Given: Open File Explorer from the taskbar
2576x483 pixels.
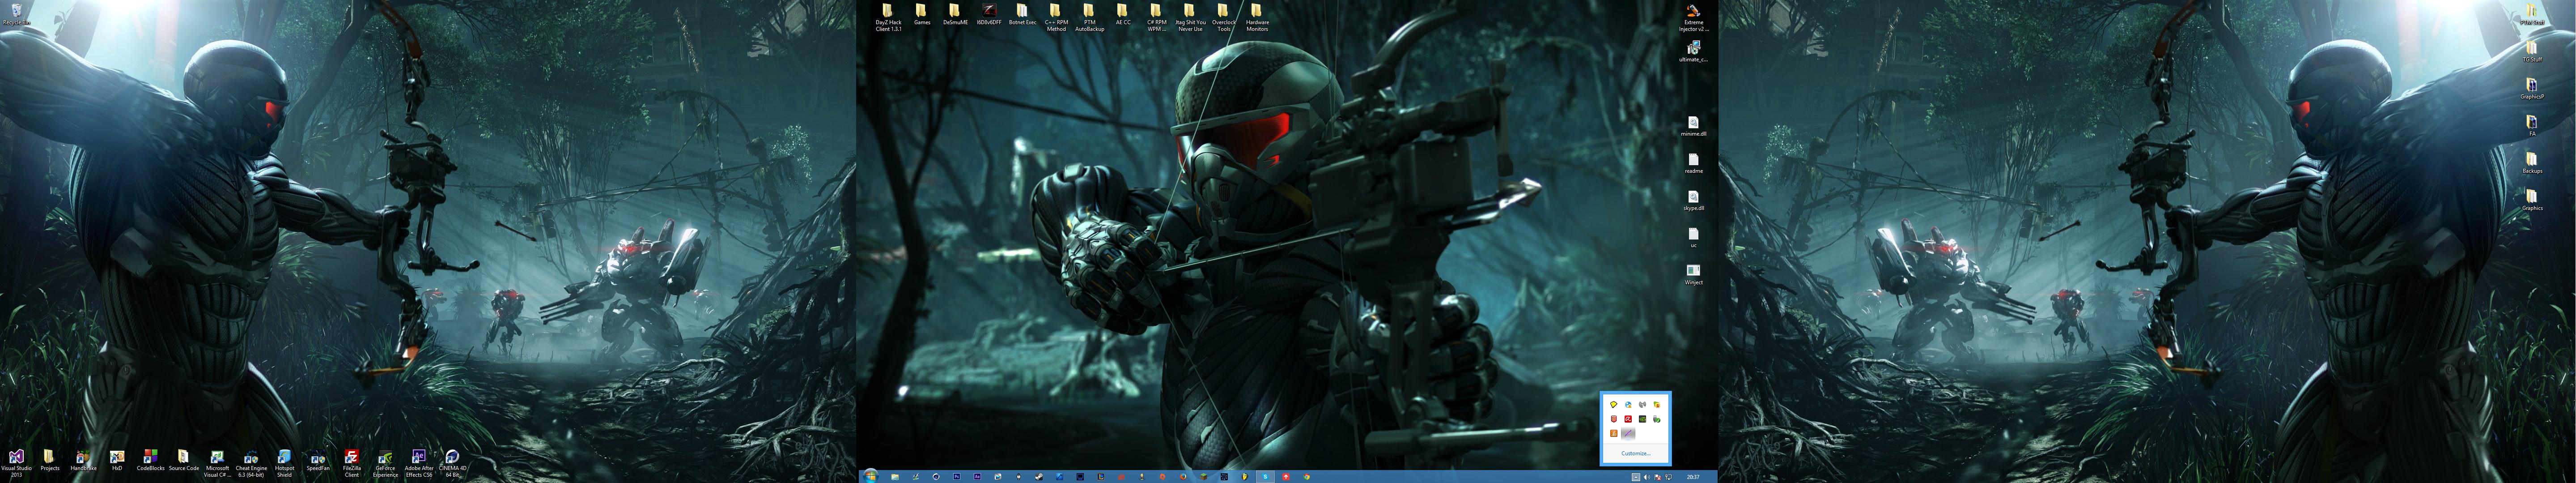Looking at the screenshot, I should 895,477.
